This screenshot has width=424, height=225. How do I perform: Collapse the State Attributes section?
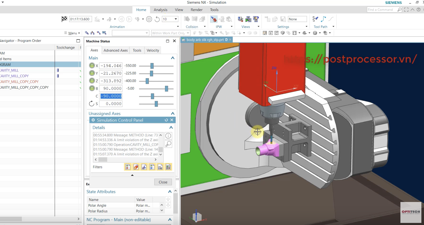(170, 192)
